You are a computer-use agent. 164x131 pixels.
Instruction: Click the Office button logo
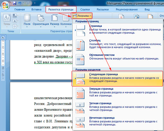(5, 5)
